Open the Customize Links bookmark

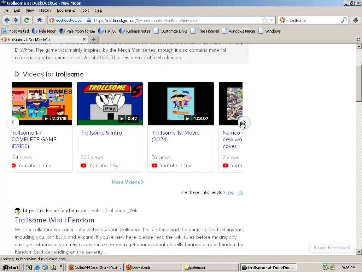171,31
